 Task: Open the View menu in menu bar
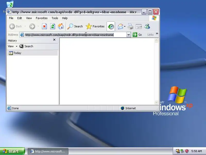29,18
